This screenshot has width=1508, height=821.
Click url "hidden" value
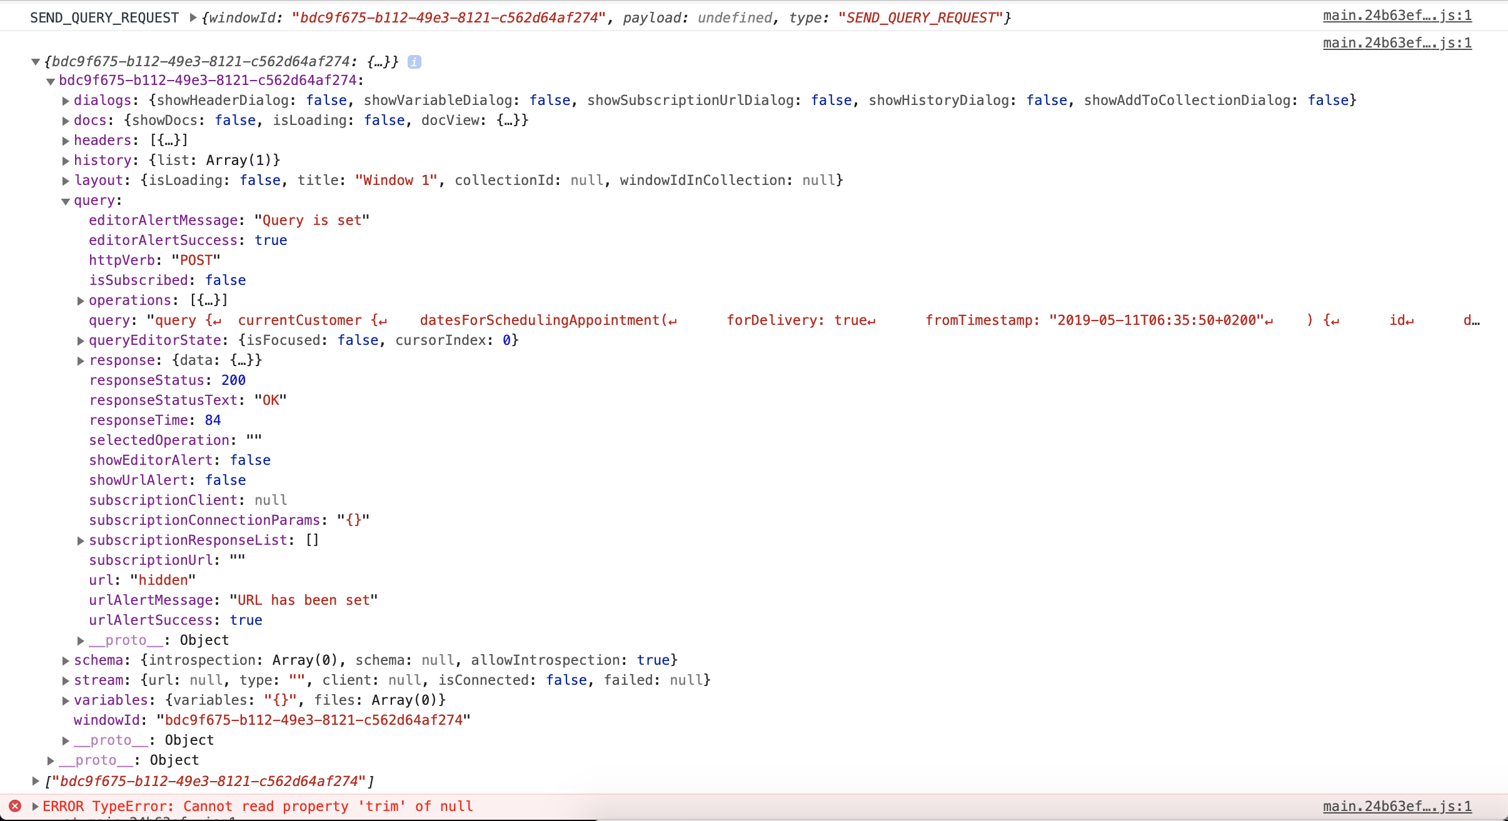(163, 580)
